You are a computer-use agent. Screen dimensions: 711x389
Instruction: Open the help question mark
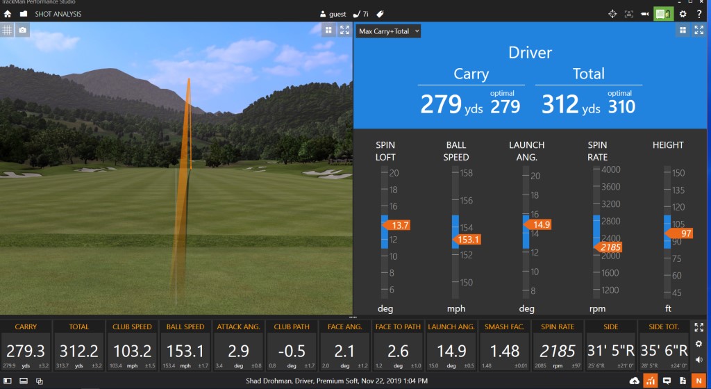pos(699,14)
